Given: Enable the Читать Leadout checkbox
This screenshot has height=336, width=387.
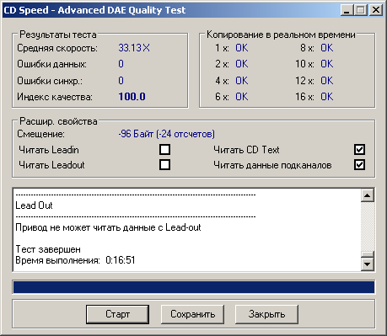Looking at the screenshot, I should coord(164,165).
